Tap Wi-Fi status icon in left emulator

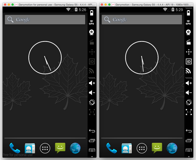pos(68,9)
